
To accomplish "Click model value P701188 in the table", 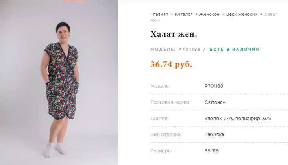I will point(214,86).
